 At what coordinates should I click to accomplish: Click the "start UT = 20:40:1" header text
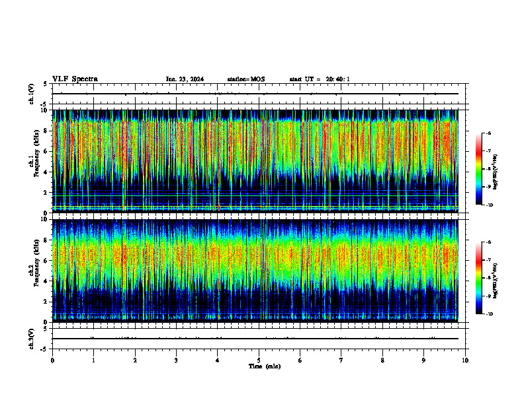pos(320,79)
